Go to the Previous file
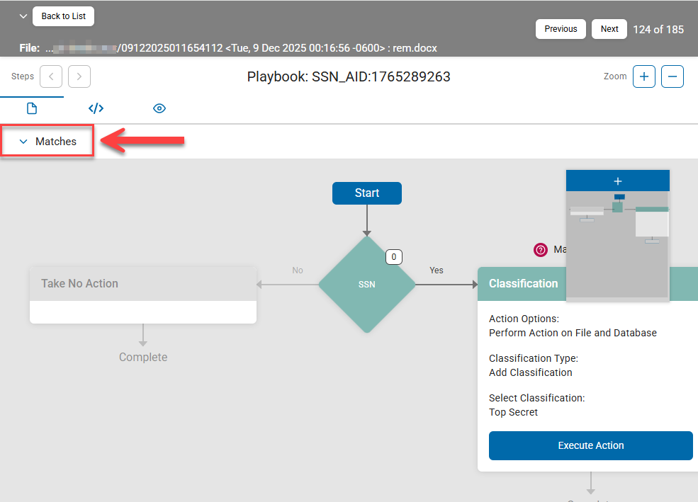The image size is (698, 502). pyautogui.click(x=561, y=29)
